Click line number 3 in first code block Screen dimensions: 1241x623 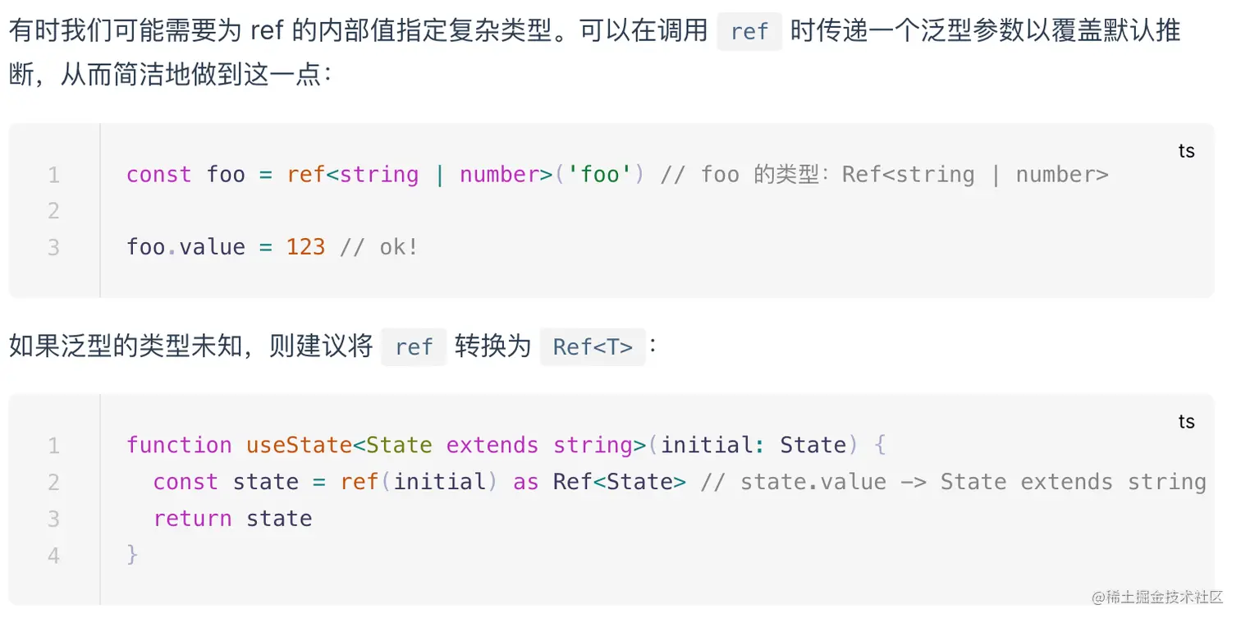[53, 247]
